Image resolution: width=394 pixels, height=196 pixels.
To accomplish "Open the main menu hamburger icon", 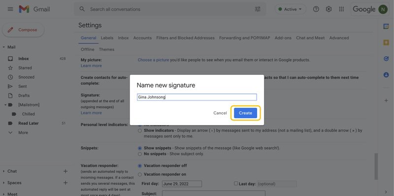I will (10, 9).
